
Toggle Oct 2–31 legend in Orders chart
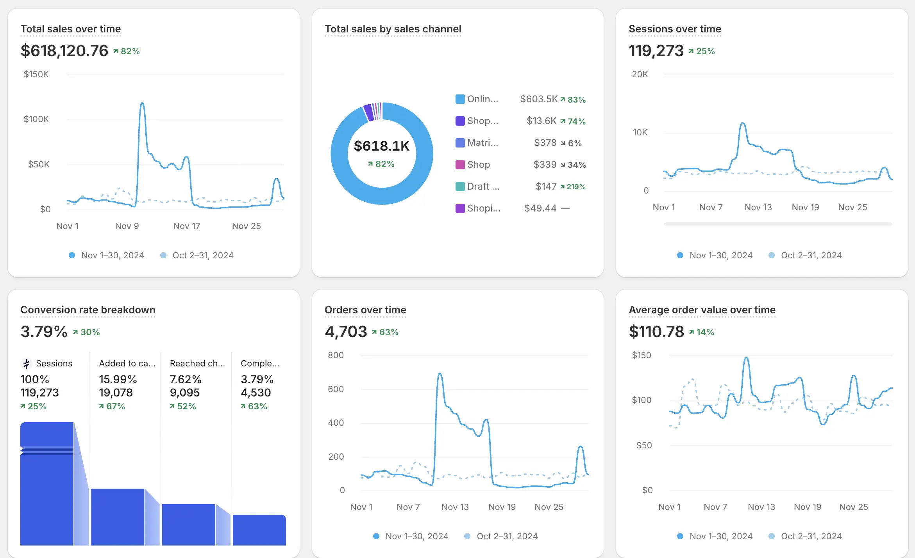501,536
